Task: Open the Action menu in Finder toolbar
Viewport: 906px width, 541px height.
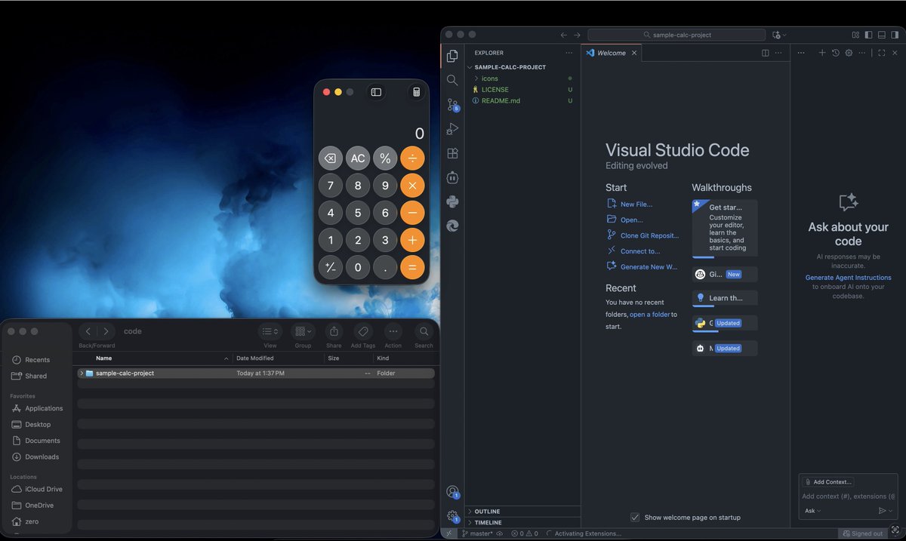Action: tap(393, 331)
